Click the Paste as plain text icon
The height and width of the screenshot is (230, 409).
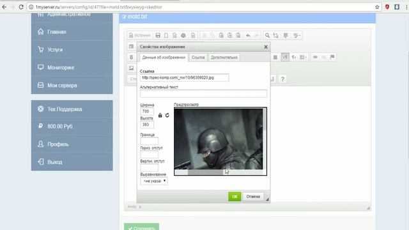(x=229, y=36)
